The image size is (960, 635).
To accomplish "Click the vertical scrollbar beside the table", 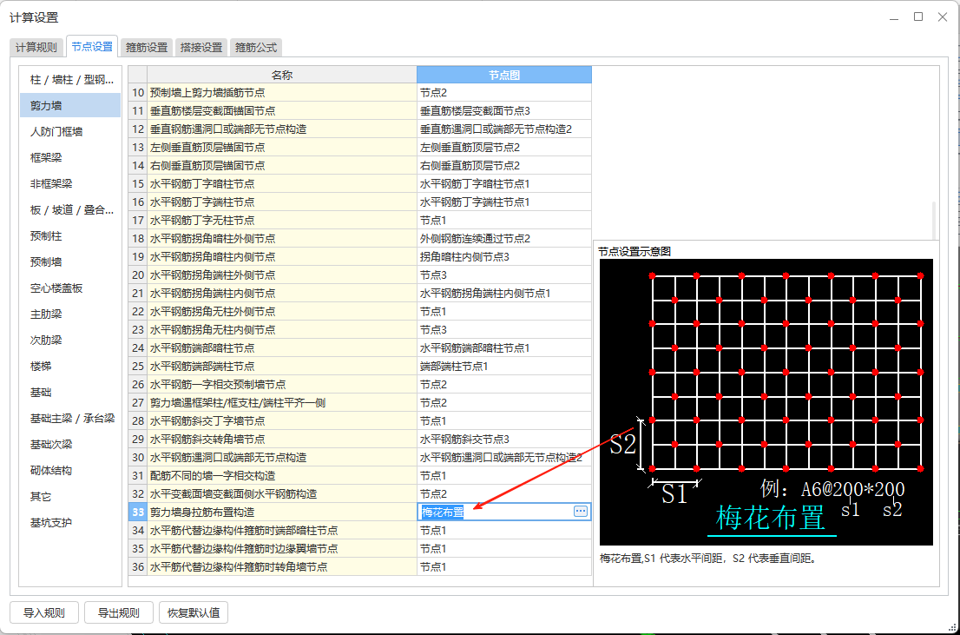I will 934,221.
